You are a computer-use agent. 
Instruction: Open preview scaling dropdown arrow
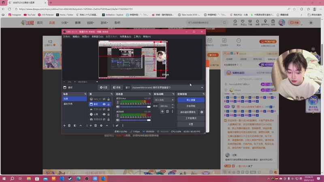click(x=97, y=82)
